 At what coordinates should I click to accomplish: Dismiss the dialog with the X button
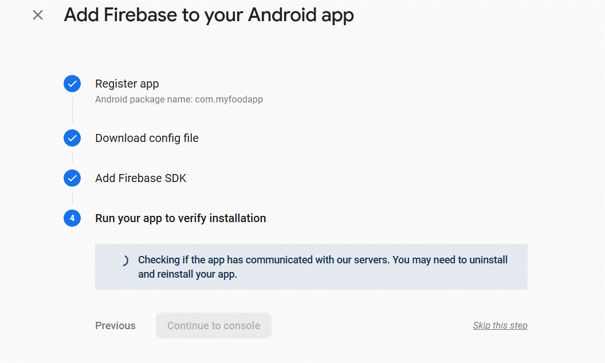(38, 15)
